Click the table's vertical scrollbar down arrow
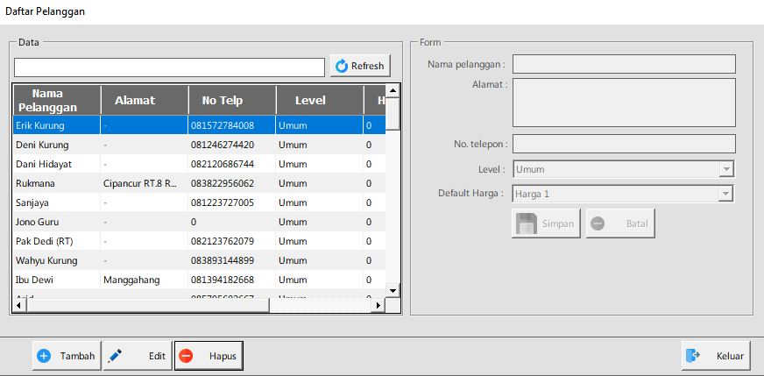The height and width of the screenshot is (376, 764). pyautogui.click(x=393, y=291)
